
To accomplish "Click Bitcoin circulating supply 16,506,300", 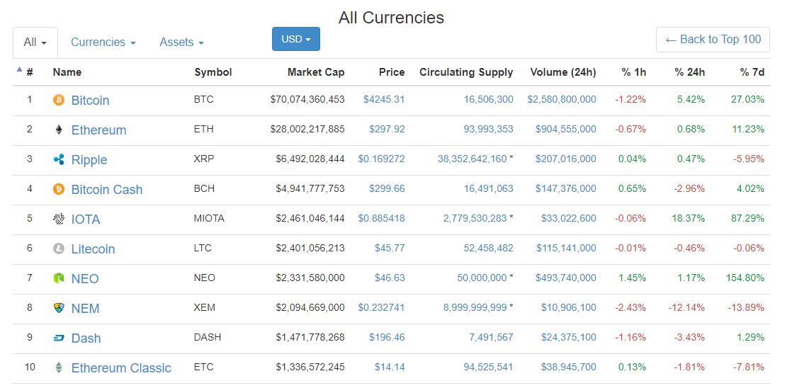I will (488, 100).
